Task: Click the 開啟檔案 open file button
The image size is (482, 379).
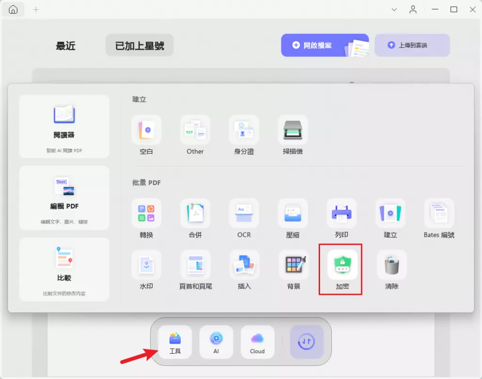Action: coord(325,45)
